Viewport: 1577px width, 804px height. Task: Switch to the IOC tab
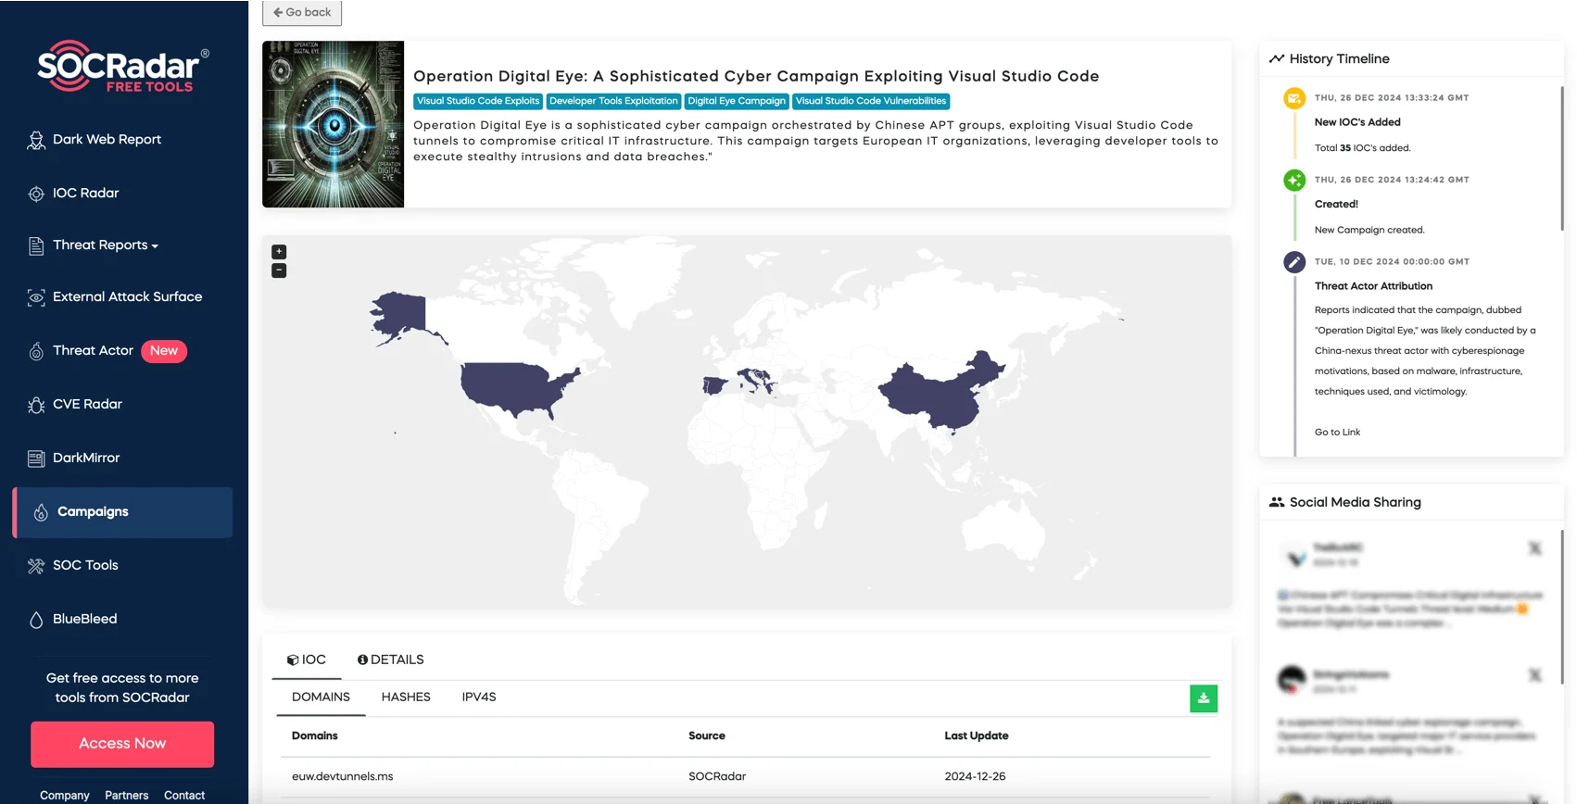(307, 660)
